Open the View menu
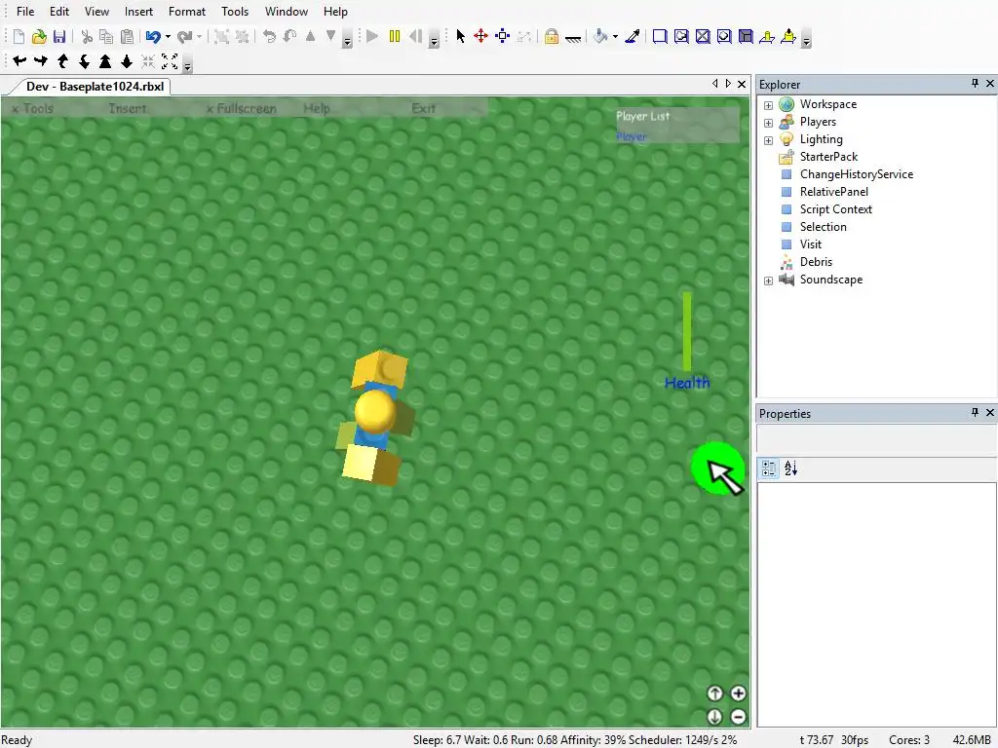Image resolution: width=998 pixels, height=748 pixels. 96,12
